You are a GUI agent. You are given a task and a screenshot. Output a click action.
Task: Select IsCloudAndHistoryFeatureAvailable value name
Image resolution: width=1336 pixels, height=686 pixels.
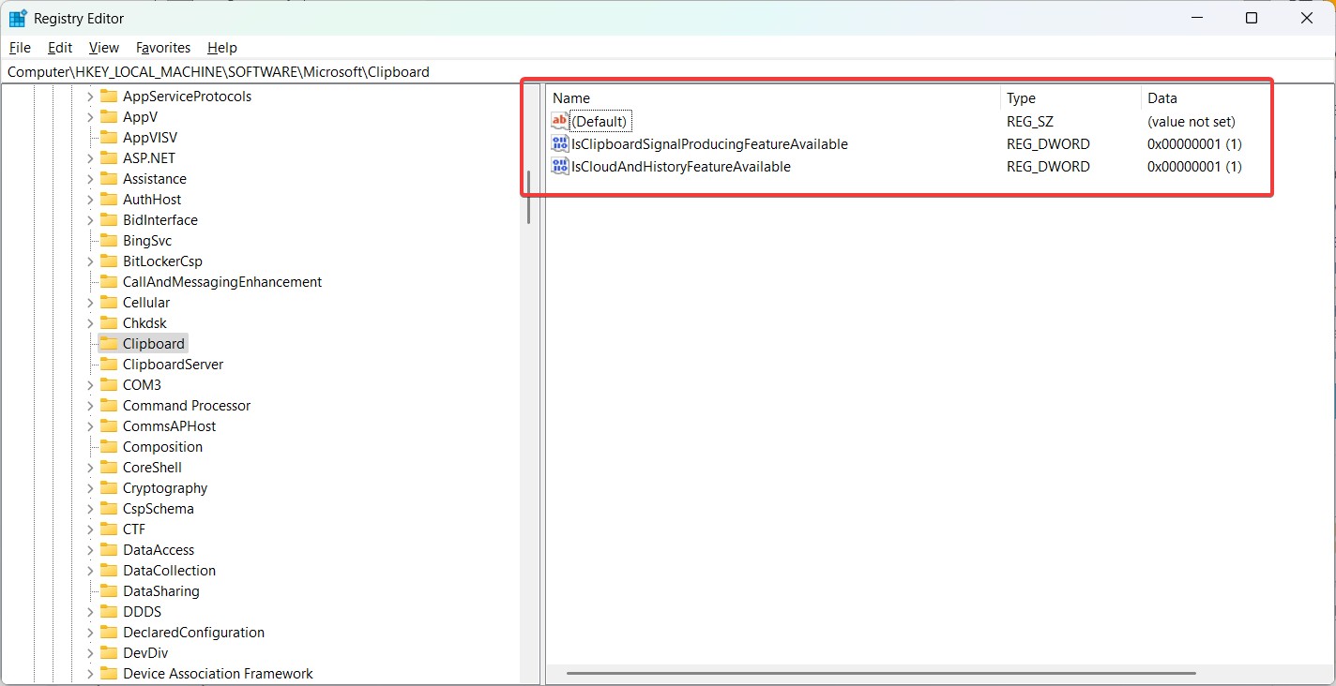pos(681,166)
